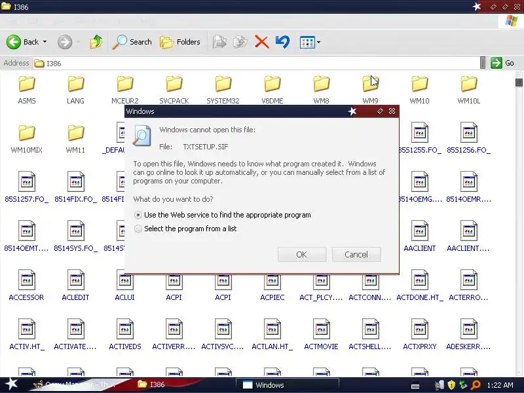Click the Address bar I386 field

[256, 63]
